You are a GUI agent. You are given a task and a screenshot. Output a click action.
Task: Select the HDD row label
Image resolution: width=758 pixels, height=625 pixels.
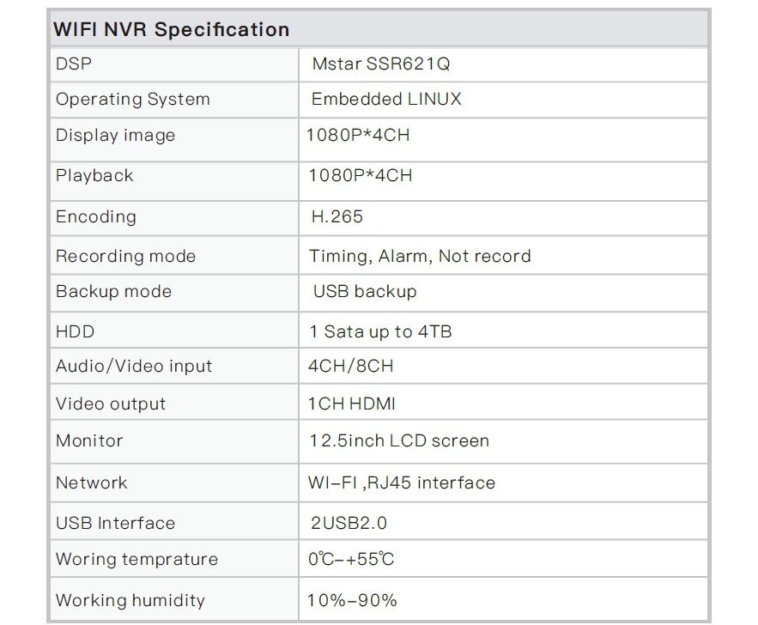pyautogui.click(x=75, y=331)
